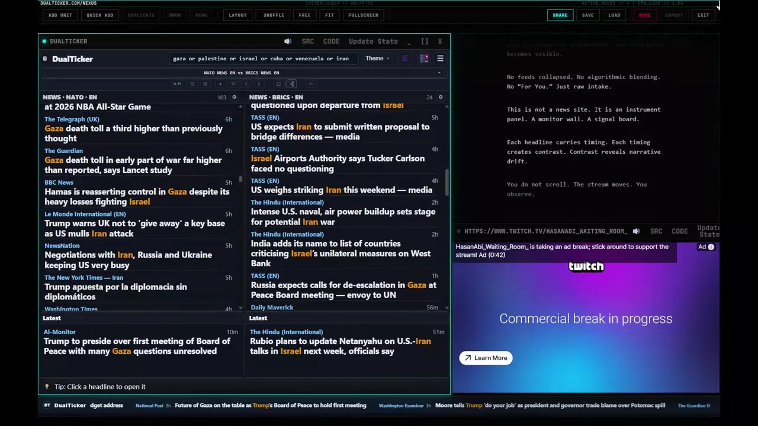
Task: Open 'Rubio plans to update Netanyahu' headline
Action: pos(341,346)
